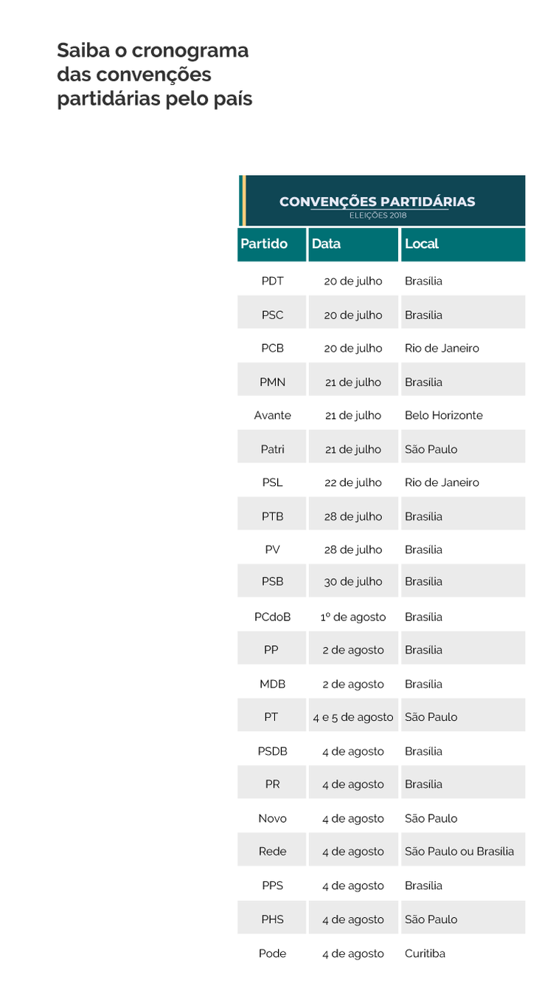Select the Rede party cell
This screenshot has height=997, width=556.
click(x=272, y=852)
